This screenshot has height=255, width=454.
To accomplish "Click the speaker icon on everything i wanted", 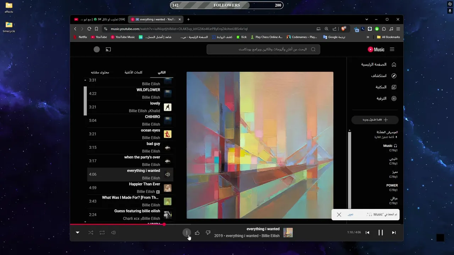I will [168, 174].
